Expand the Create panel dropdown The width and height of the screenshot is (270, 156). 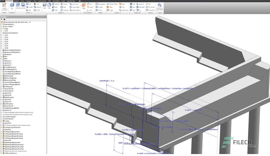[x=31, y=13]
